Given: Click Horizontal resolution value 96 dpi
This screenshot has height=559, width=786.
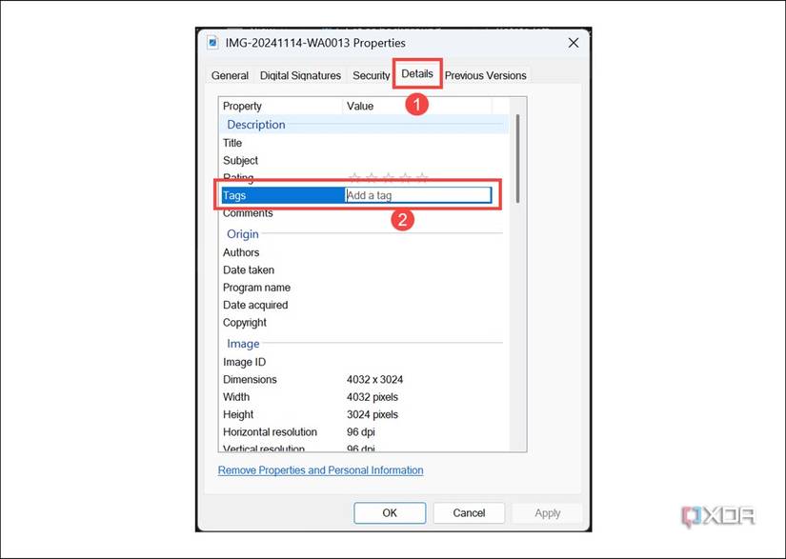Looking at the screenshot, I should (360, 432).
